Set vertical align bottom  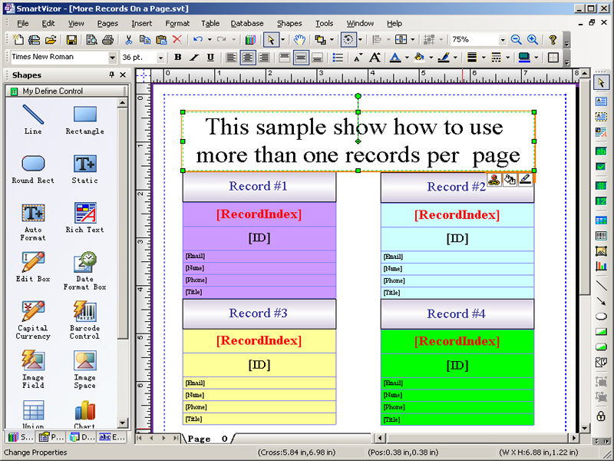[x=317, y=58]
